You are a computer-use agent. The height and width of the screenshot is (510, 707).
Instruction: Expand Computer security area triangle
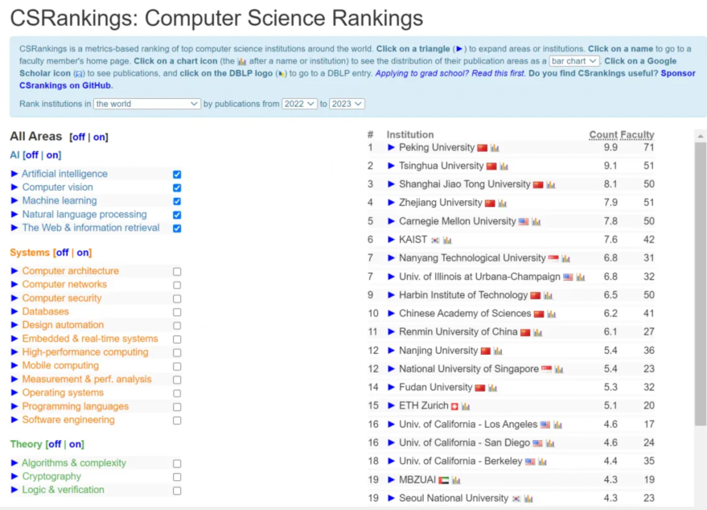[x=14, y=298]
